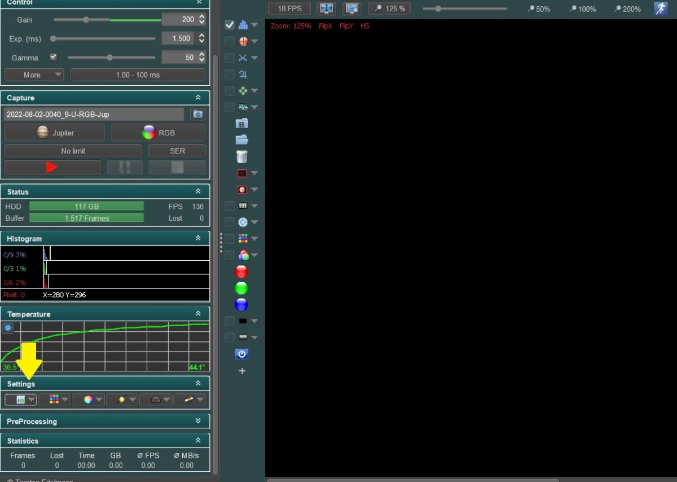Viewport: 677px width, 482px height.
Task: Click the temperature graph gear icon
Action: (8, 327)
